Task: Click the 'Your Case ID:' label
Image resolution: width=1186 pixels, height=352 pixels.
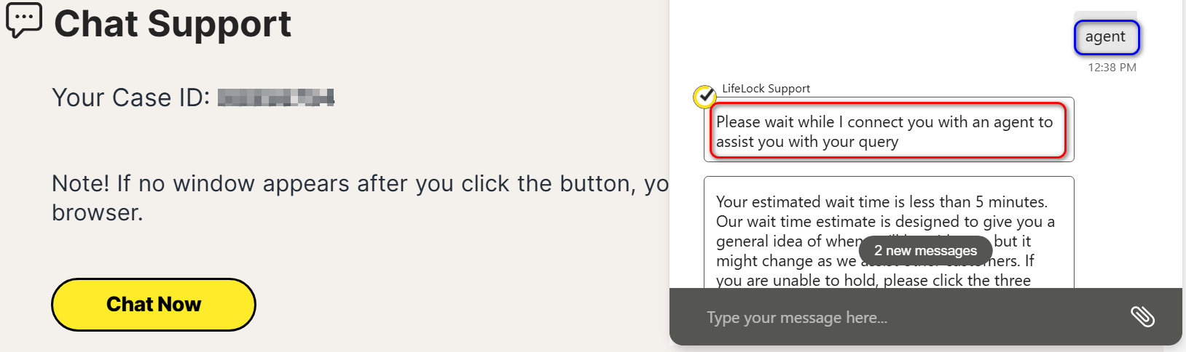Action: click(x=131, y=97)
